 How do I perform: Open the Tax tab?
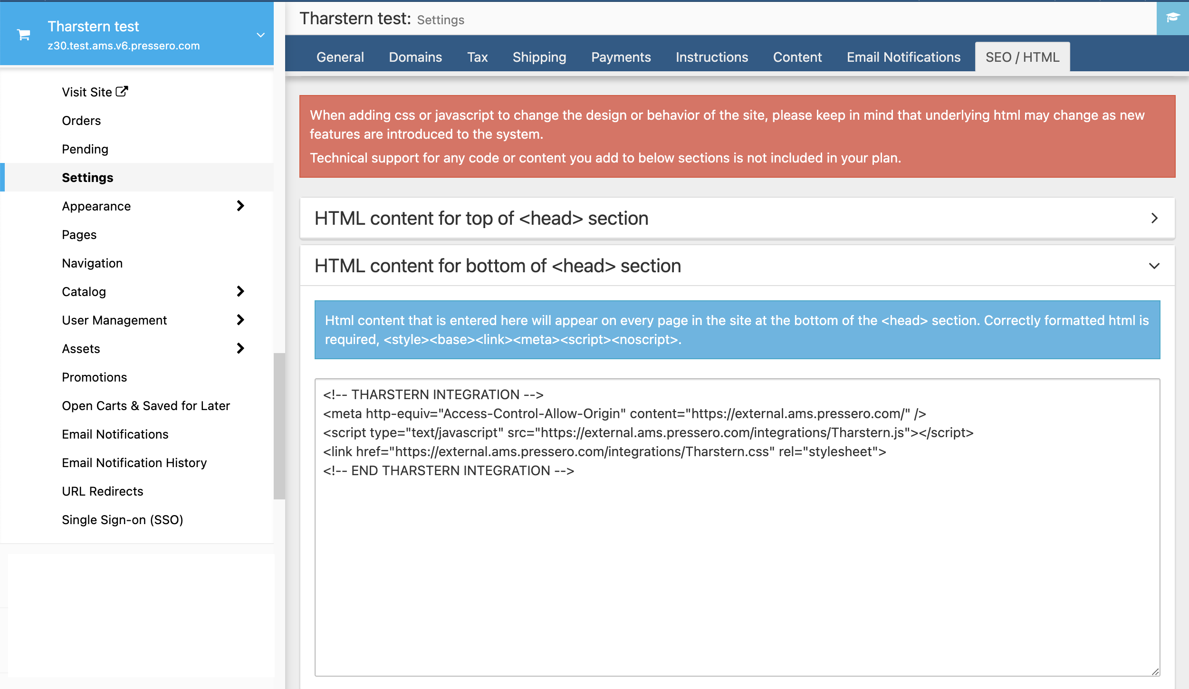tap(478, 57)
